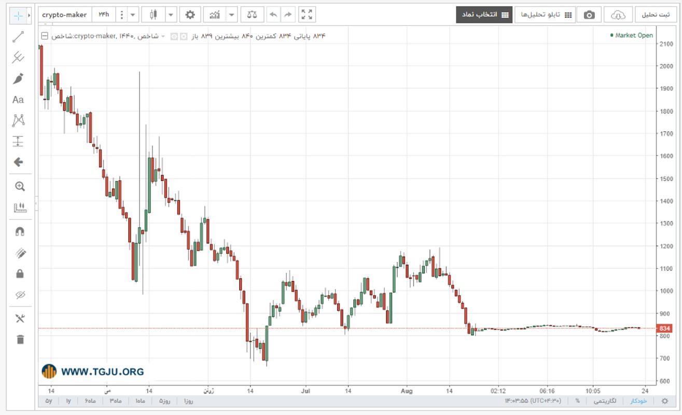Open the تابلو تحلیل‌ها button

click(545, 15)
